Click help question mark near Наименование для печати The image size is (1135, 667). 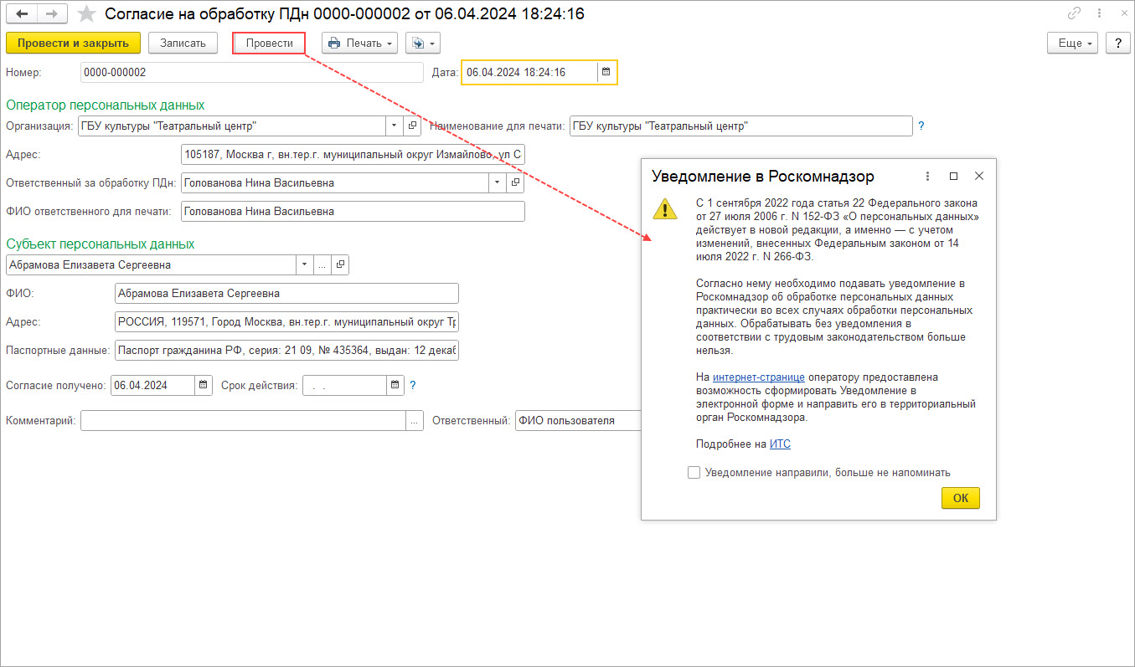pos(921,126)
